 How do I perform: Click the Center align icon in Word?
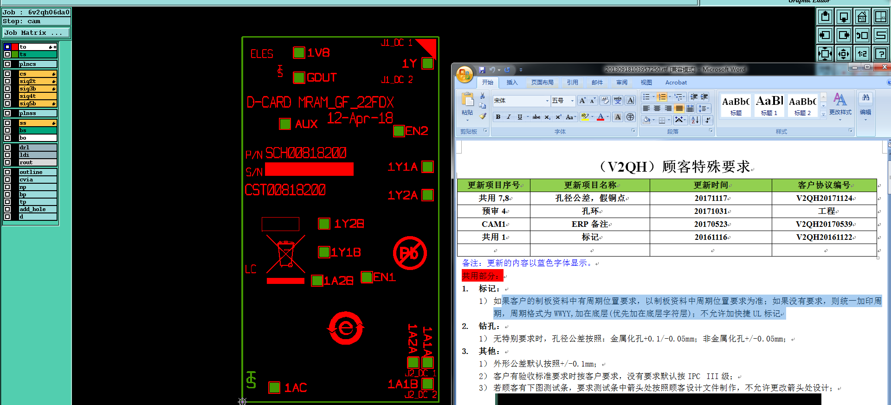(657, 108)
